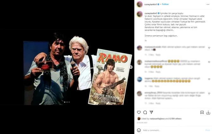Open the cuneytarkin1 profile from the header username
This screenshot has width=212, height=134.
(x=151, y=4)
